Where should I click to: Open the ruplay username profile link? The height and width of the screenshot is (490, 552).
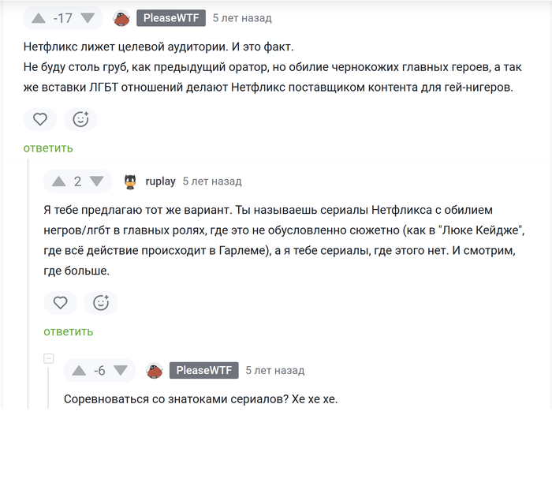point(160,181)
